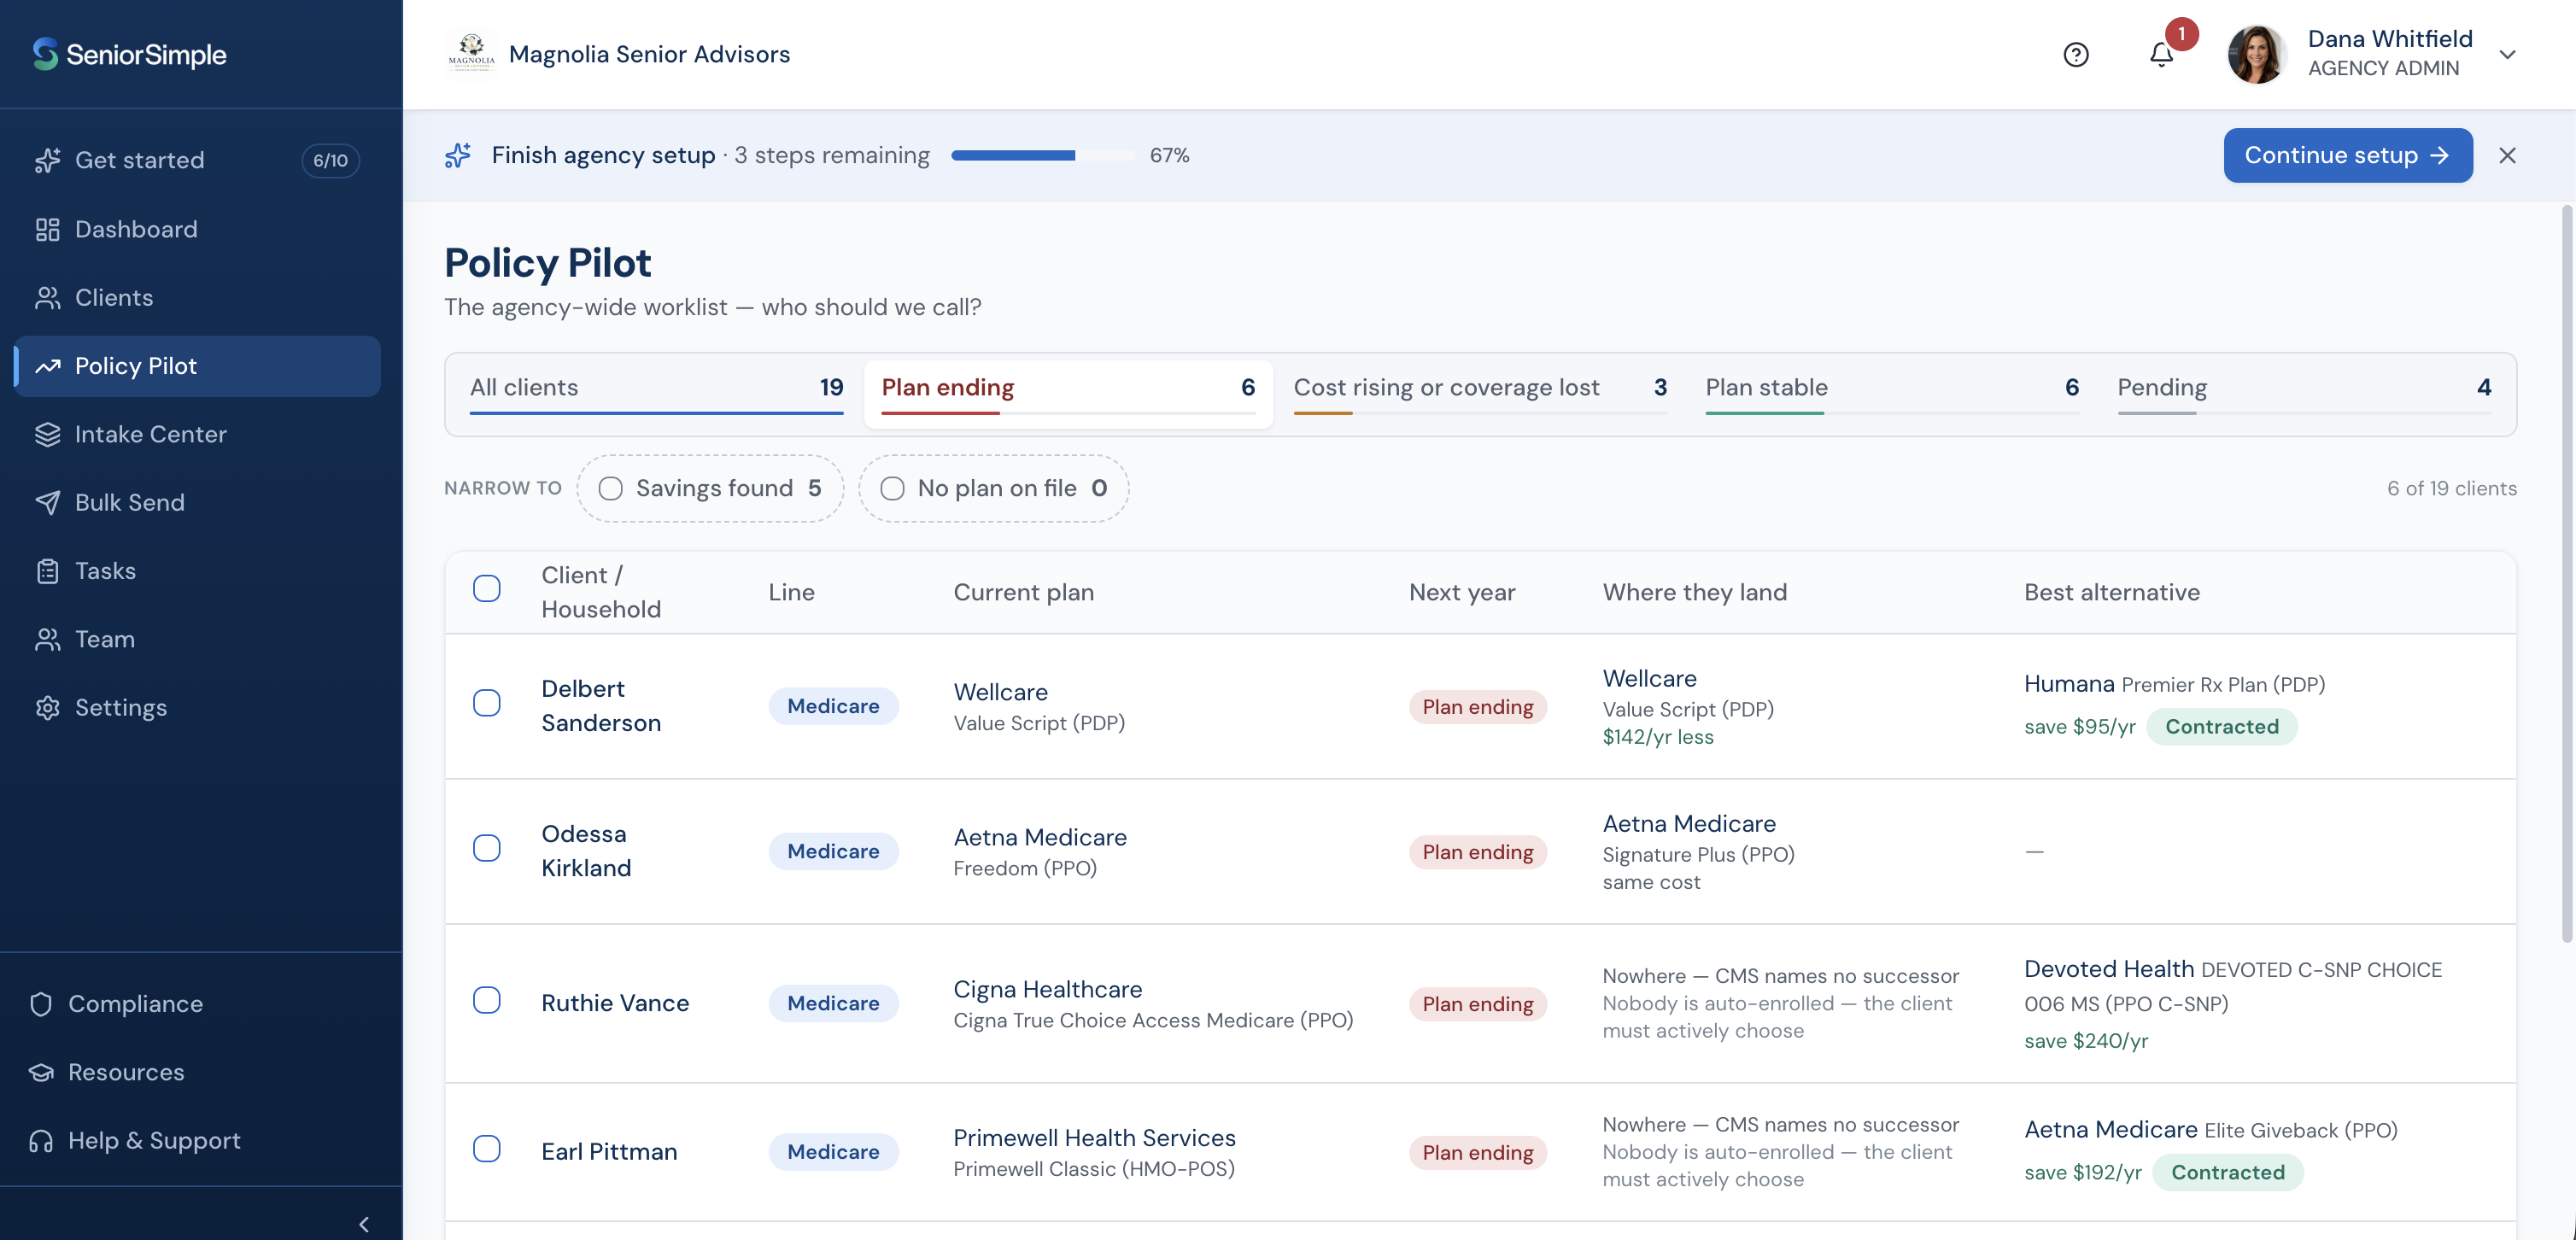Click the Humana Premier Rx Plan alternative
This screenshot has width=2576, height=1240.
tap(2174, 684)
